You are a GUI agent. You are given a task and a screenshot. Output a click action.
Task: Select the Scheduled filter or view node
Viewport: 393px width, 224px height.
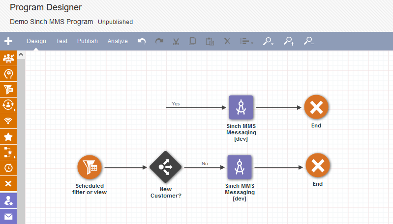point(90,167)
